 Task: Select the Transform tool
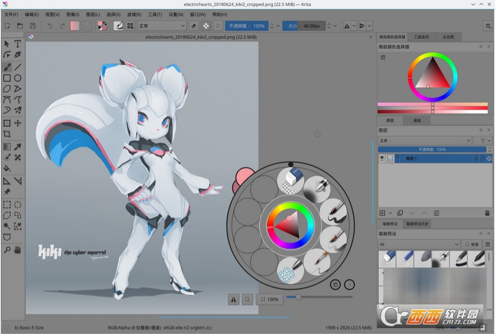(7, 123)
